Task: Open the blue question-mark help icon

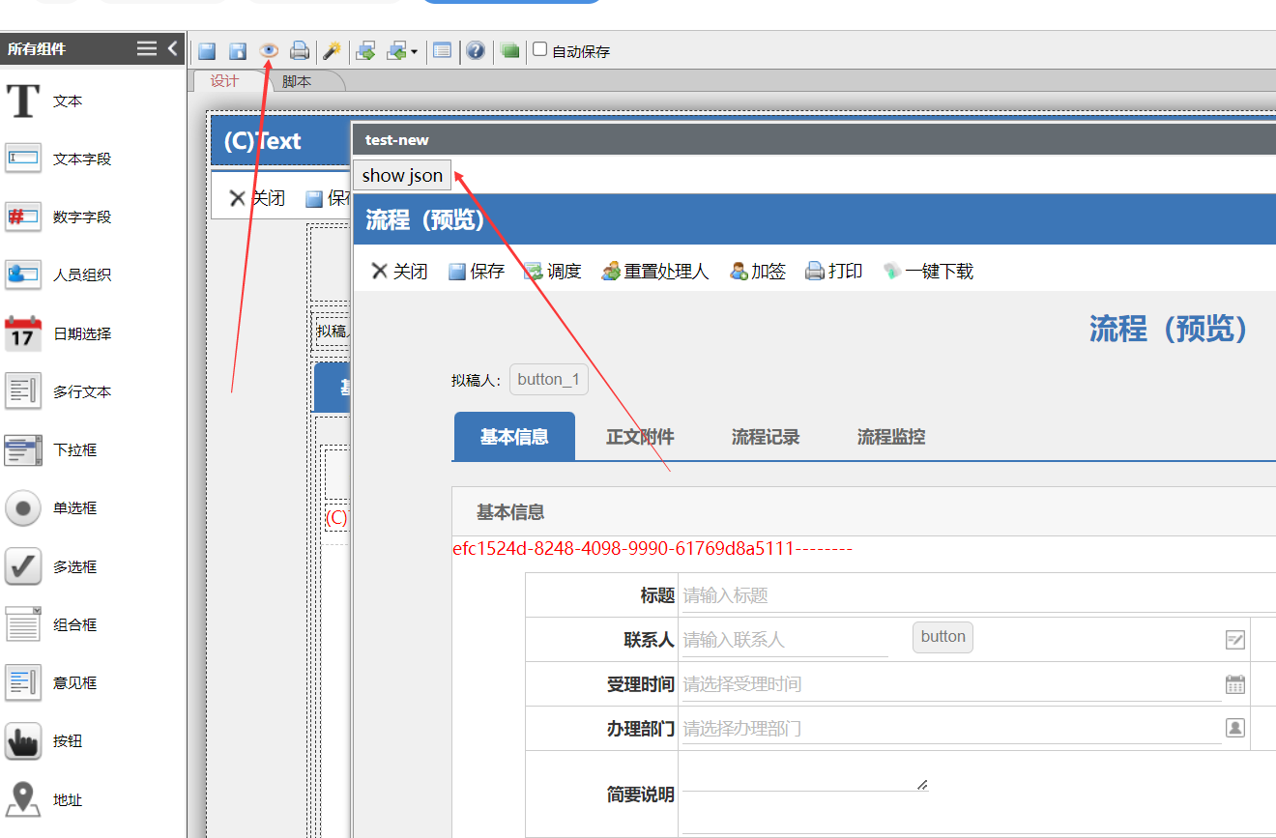Action: coord(476,50)
